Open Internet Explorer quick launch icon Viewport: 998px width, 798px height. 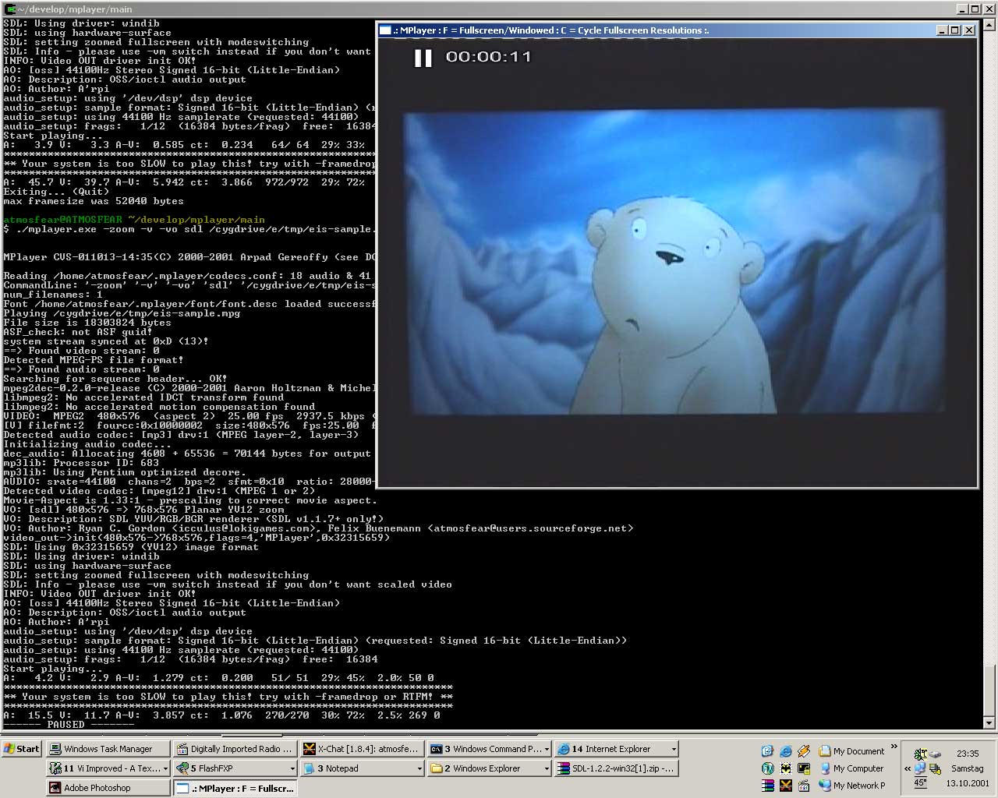tap(785, 751)
